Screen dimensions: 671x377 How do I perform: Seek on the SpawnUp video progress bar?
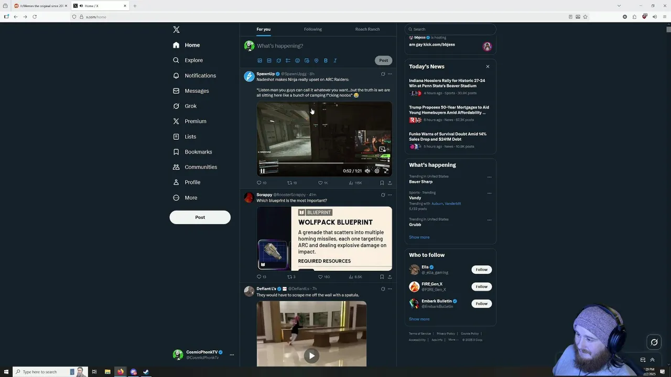[x=324, y=163]
